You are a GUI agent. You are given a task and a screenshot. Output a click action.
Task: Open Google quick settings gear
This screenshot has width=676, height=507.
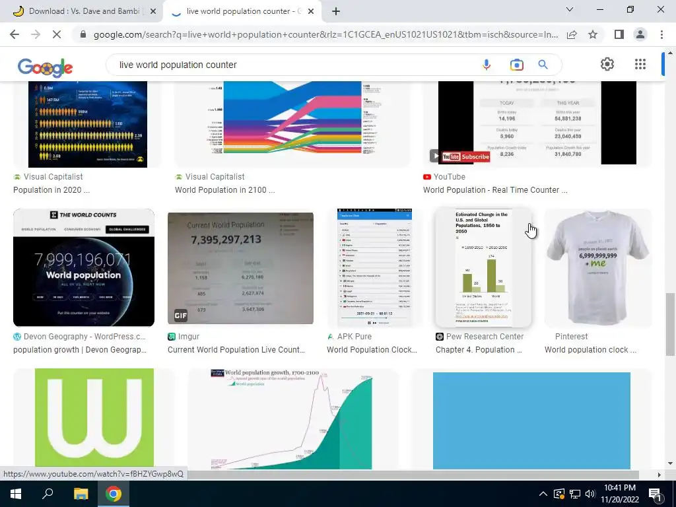coord(607,64)
